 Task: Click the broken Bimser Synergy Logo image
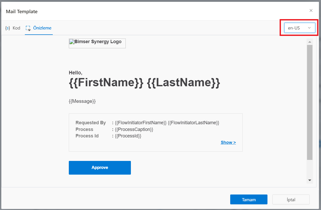click(x=97, y=43)
